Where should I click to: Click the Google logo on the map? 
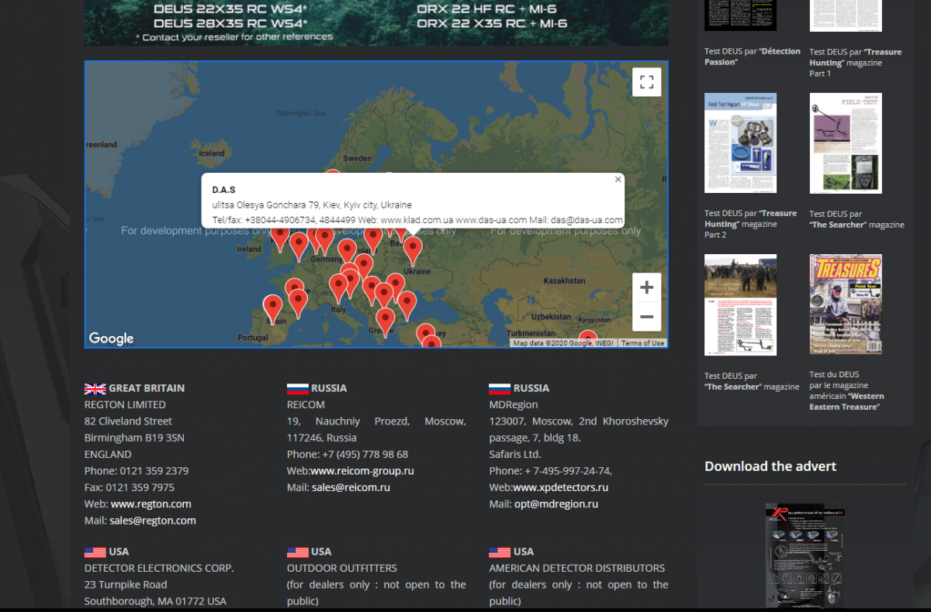click(111, 339)
